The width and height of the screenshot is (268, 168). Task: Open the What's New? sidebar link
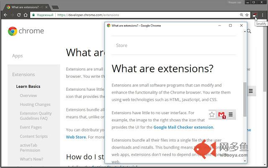(x=31, y=159)
